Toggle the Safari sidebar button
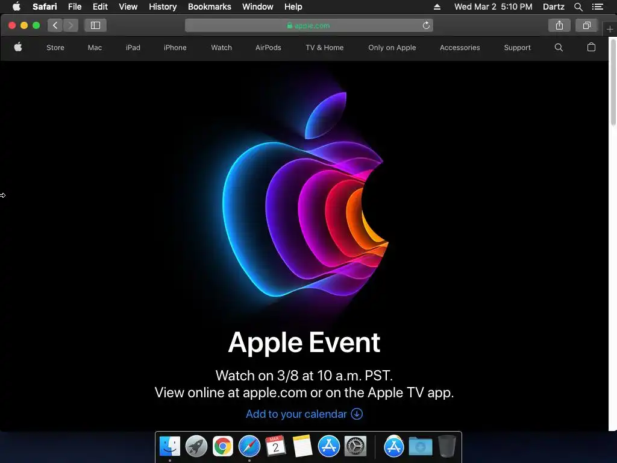 pos(95,25)
